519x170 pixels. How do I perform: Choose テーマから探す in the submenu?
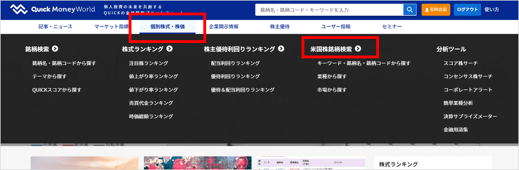tap(49, 77)
